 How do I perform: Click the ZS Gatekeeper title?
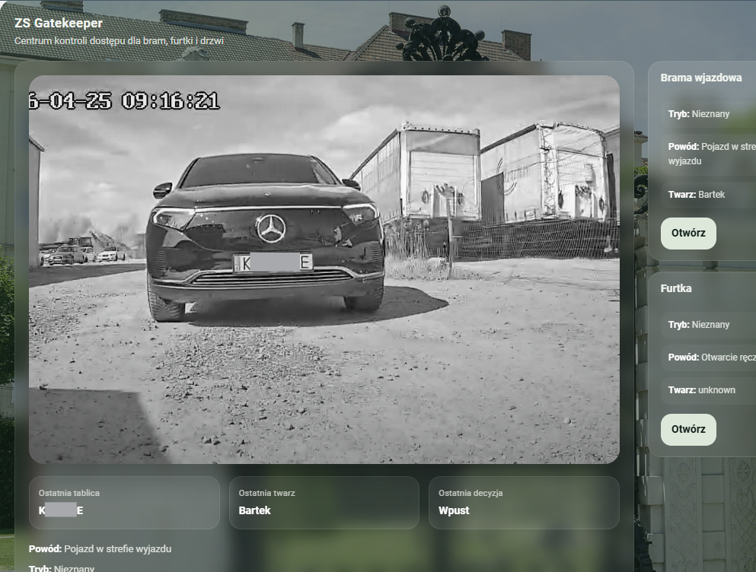59,23
